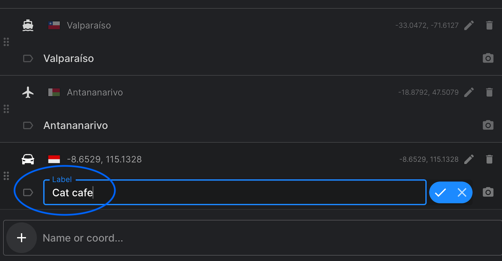Add a photo to the Antananarivo stop
The width and height of the screenshot is (502, 261).
(488, 125)
